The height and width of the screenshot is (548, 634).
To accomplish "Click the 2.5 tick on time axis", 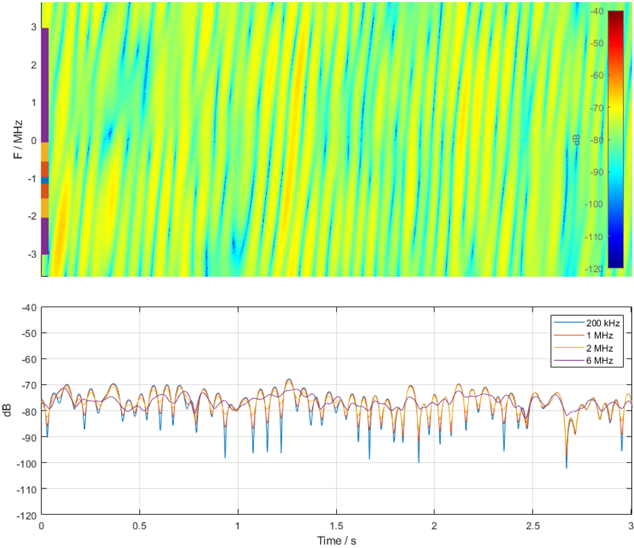I will pyautogui.click(x=533, y=526).
